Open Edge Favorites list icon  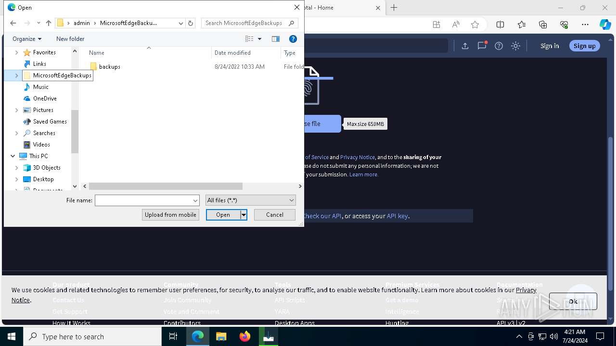(x=522, y=25)
